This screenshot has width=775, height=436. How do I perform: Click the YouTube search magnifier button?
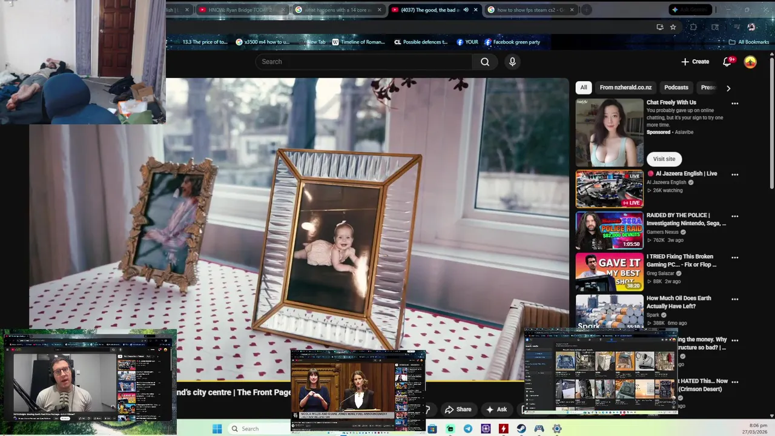485,62
